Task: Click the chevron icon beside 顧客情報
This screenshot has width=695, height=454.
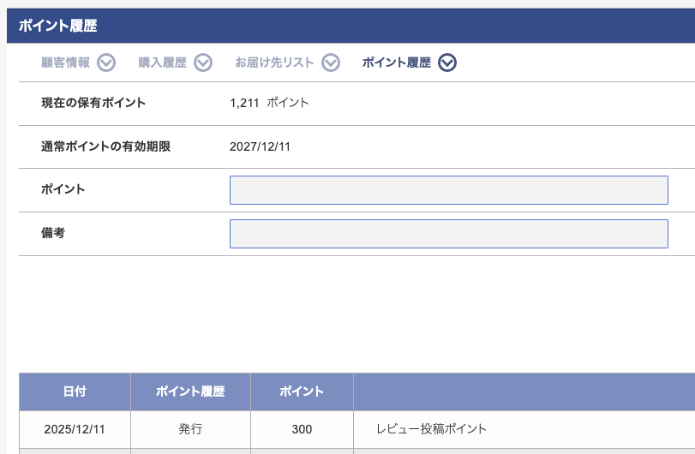Action: [106, 63]
